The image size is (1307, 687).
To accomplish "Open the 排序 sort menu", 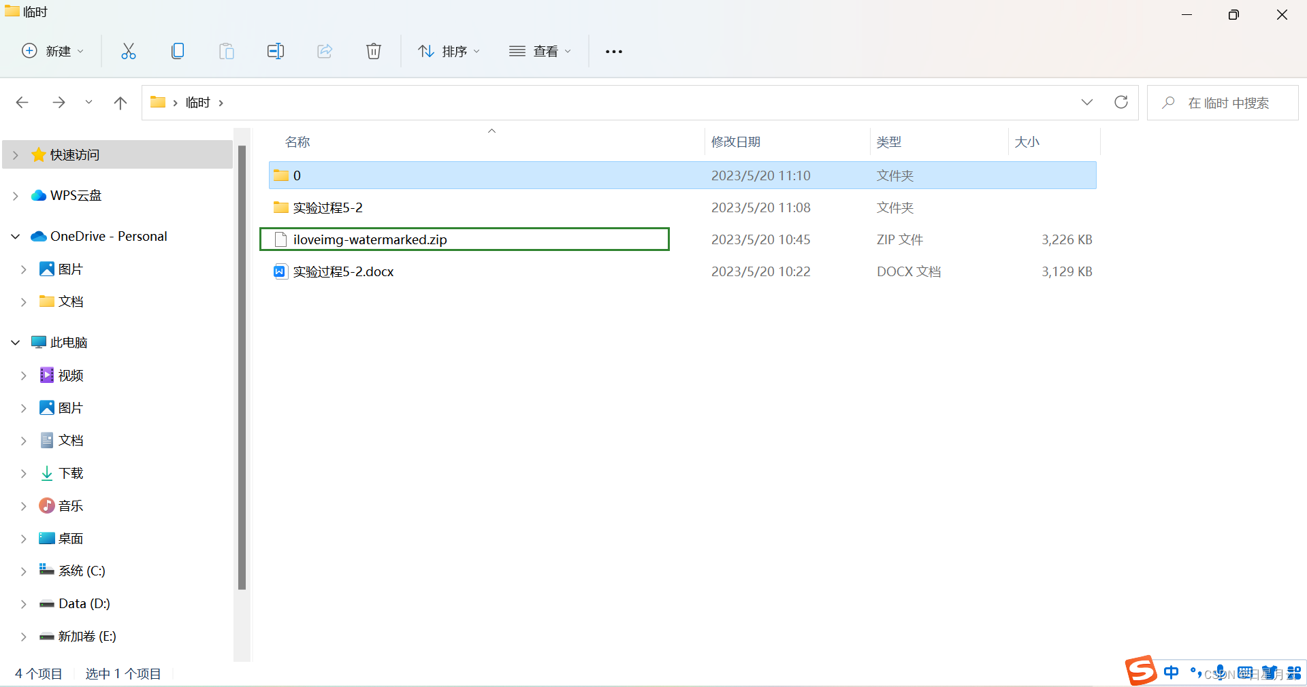I will [449, 51].
